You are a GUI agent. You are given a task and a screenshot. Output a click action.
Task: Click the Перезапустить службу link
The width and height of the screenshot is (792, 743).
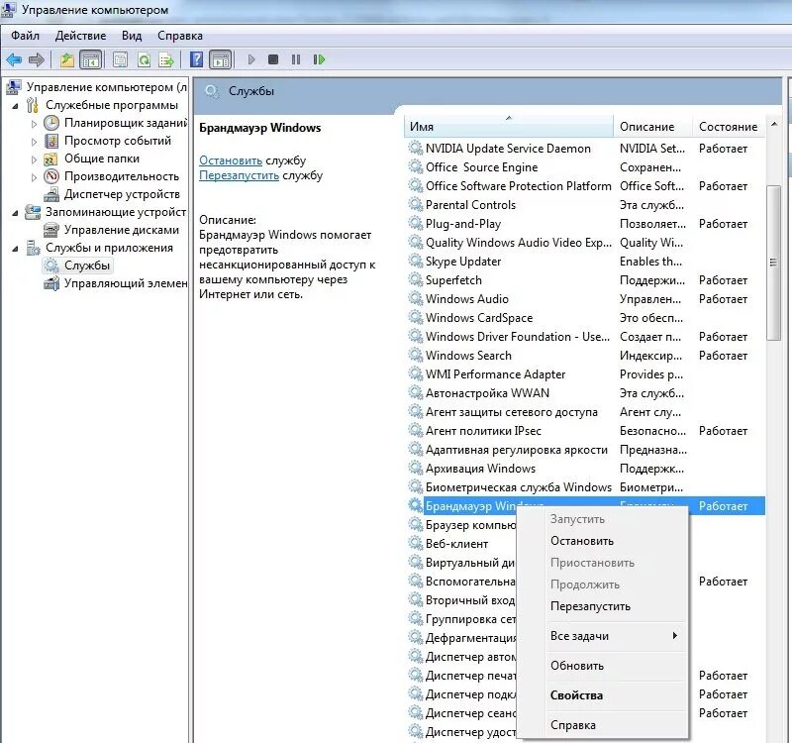[x=239, y=175]
